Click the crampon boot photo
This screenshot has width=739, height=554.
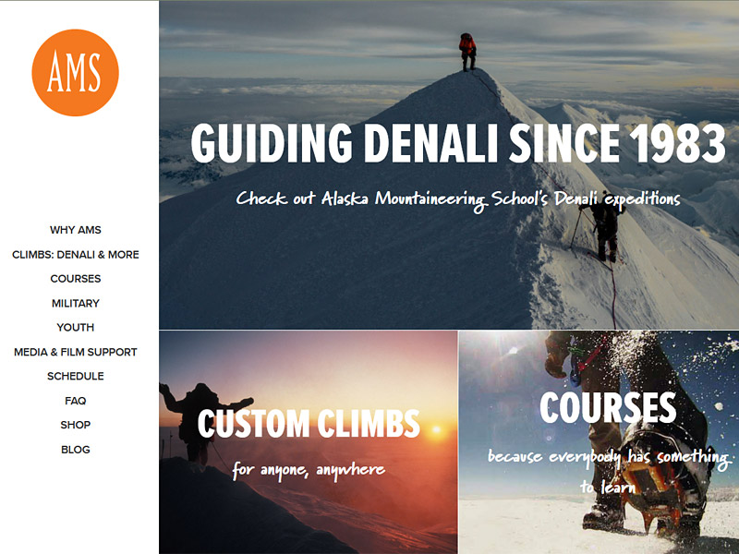pos(599,442)
